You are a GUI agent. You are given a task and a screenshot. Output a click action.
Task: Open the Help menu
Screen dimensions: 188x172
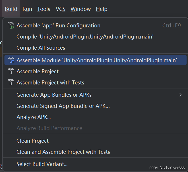coord(102,9)
